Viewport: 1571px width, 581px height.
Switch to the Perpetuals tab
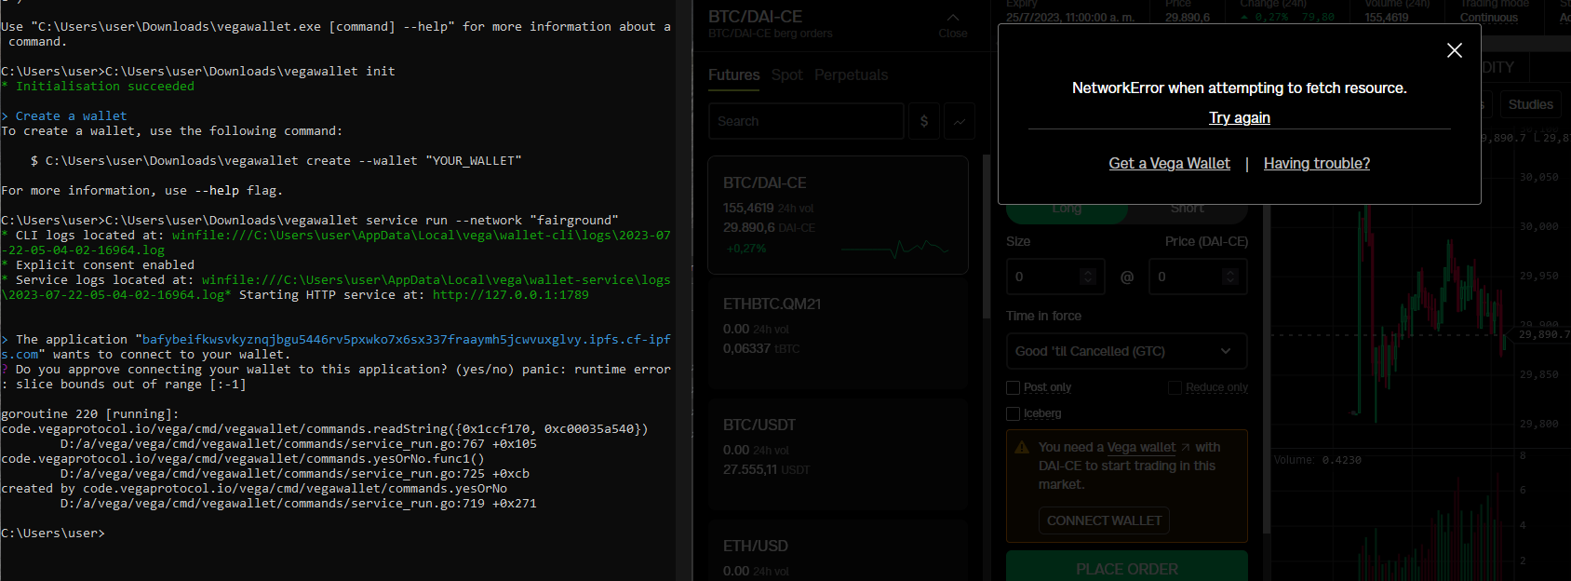[x=851, y=75]
